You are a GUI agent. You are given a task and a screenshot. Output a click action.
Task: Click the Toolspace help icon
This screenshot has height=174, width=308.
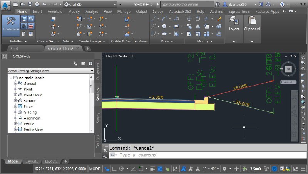click(x=90, y=63)
